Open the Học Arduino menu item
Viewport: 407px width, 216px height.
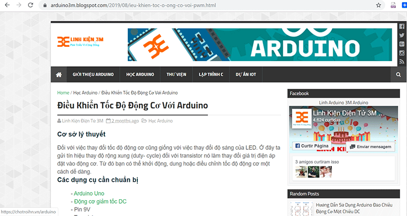click(140, 74)
